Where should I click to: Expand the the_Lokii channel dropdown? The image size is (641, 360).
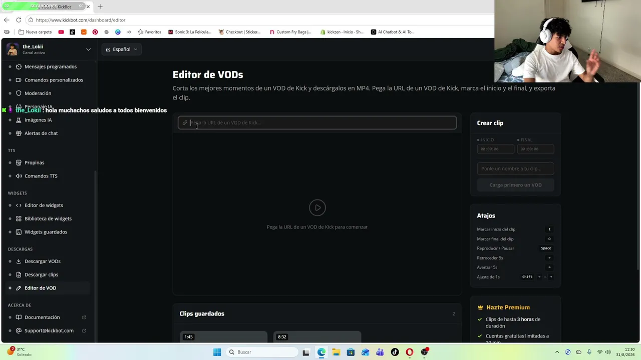[88, 49]
